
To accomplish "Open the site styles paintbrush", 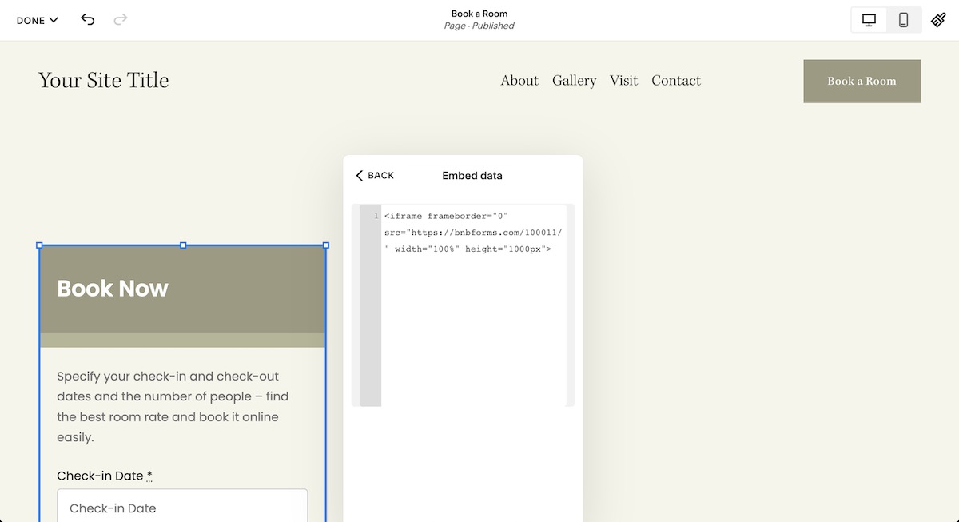I will (x=939, y=20).
